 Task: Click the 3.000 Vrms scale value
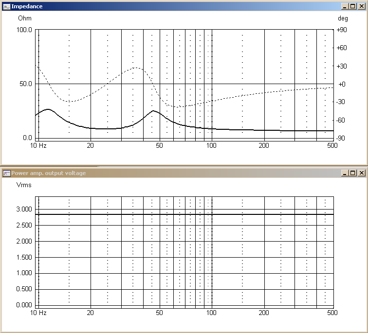coord(24,209)
